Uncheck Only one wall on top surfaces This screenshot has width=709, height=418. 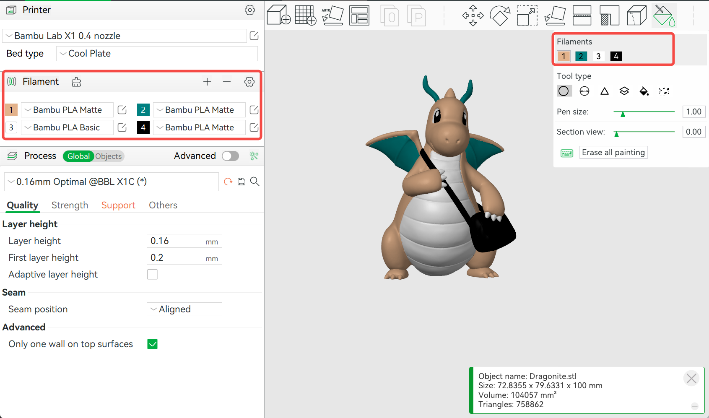(x=152, y=344)
